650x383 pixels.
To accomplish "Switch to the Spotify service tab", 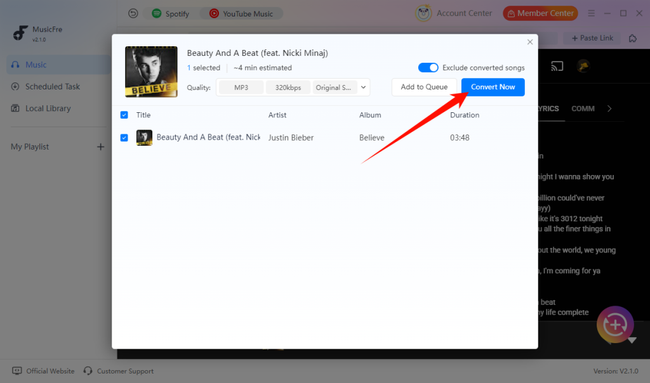I will (x=171, y=13).
